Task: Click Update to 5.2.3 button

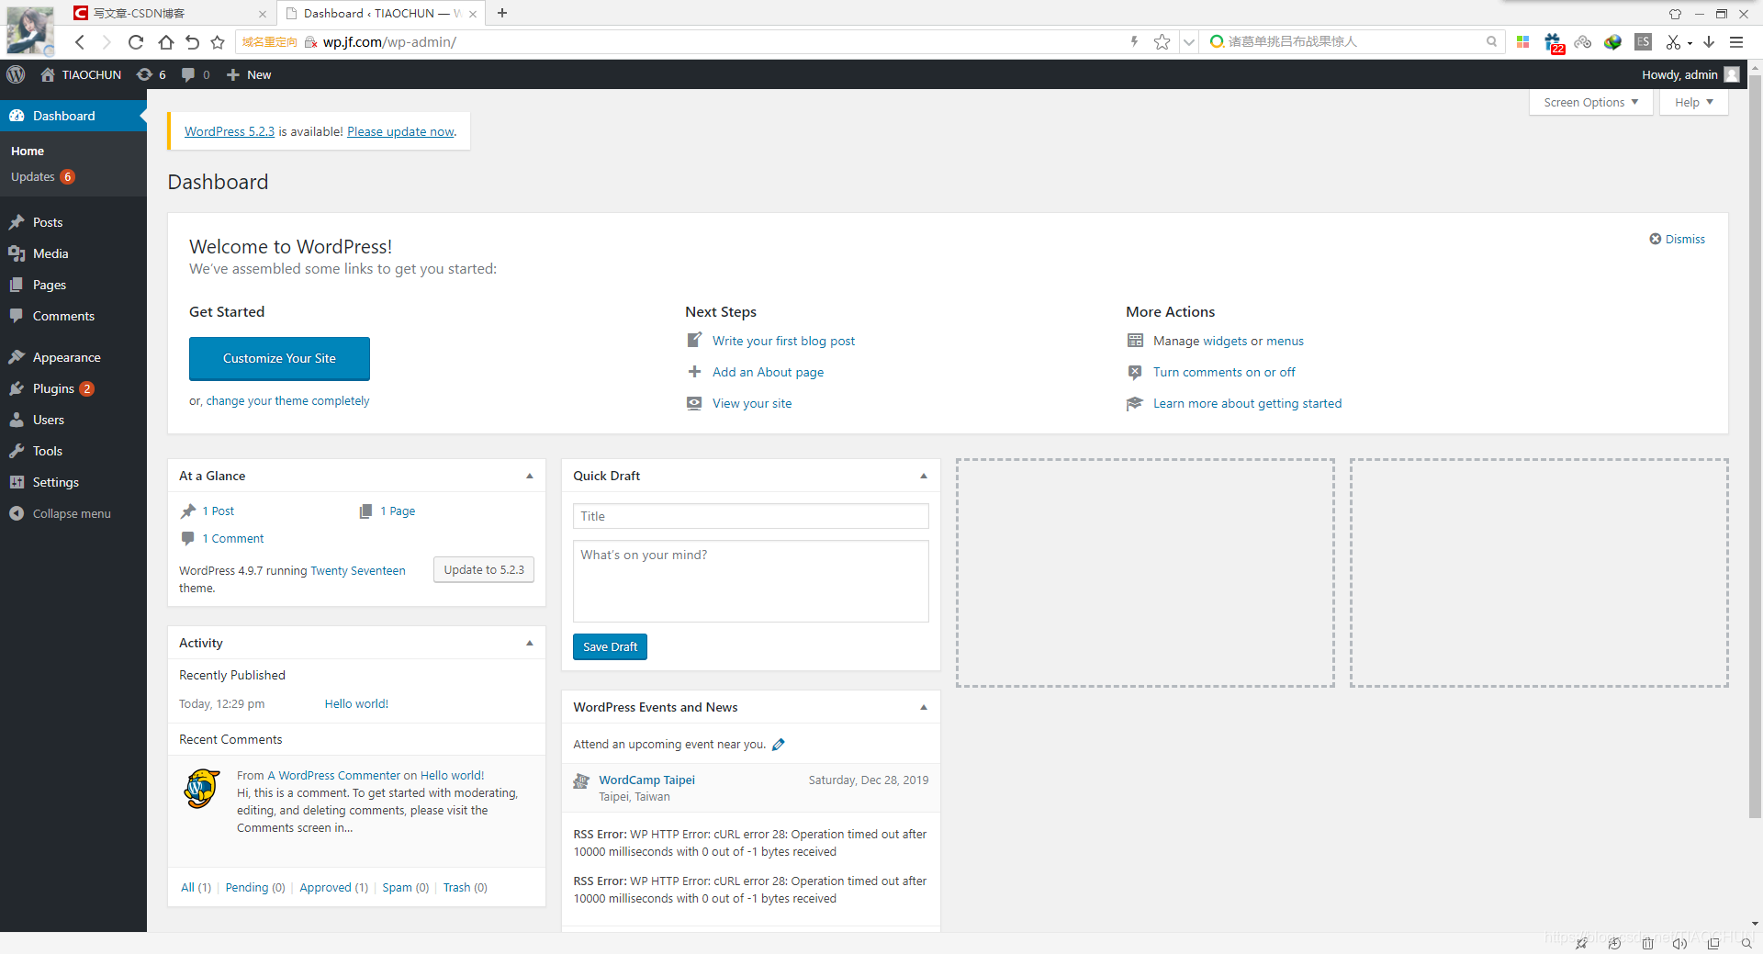Action: 484,569
